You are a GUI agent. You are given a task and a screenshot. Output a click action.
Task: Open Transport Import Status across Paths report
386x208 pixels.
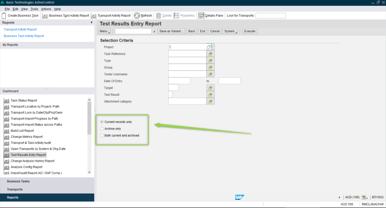[x=36, y=125]
